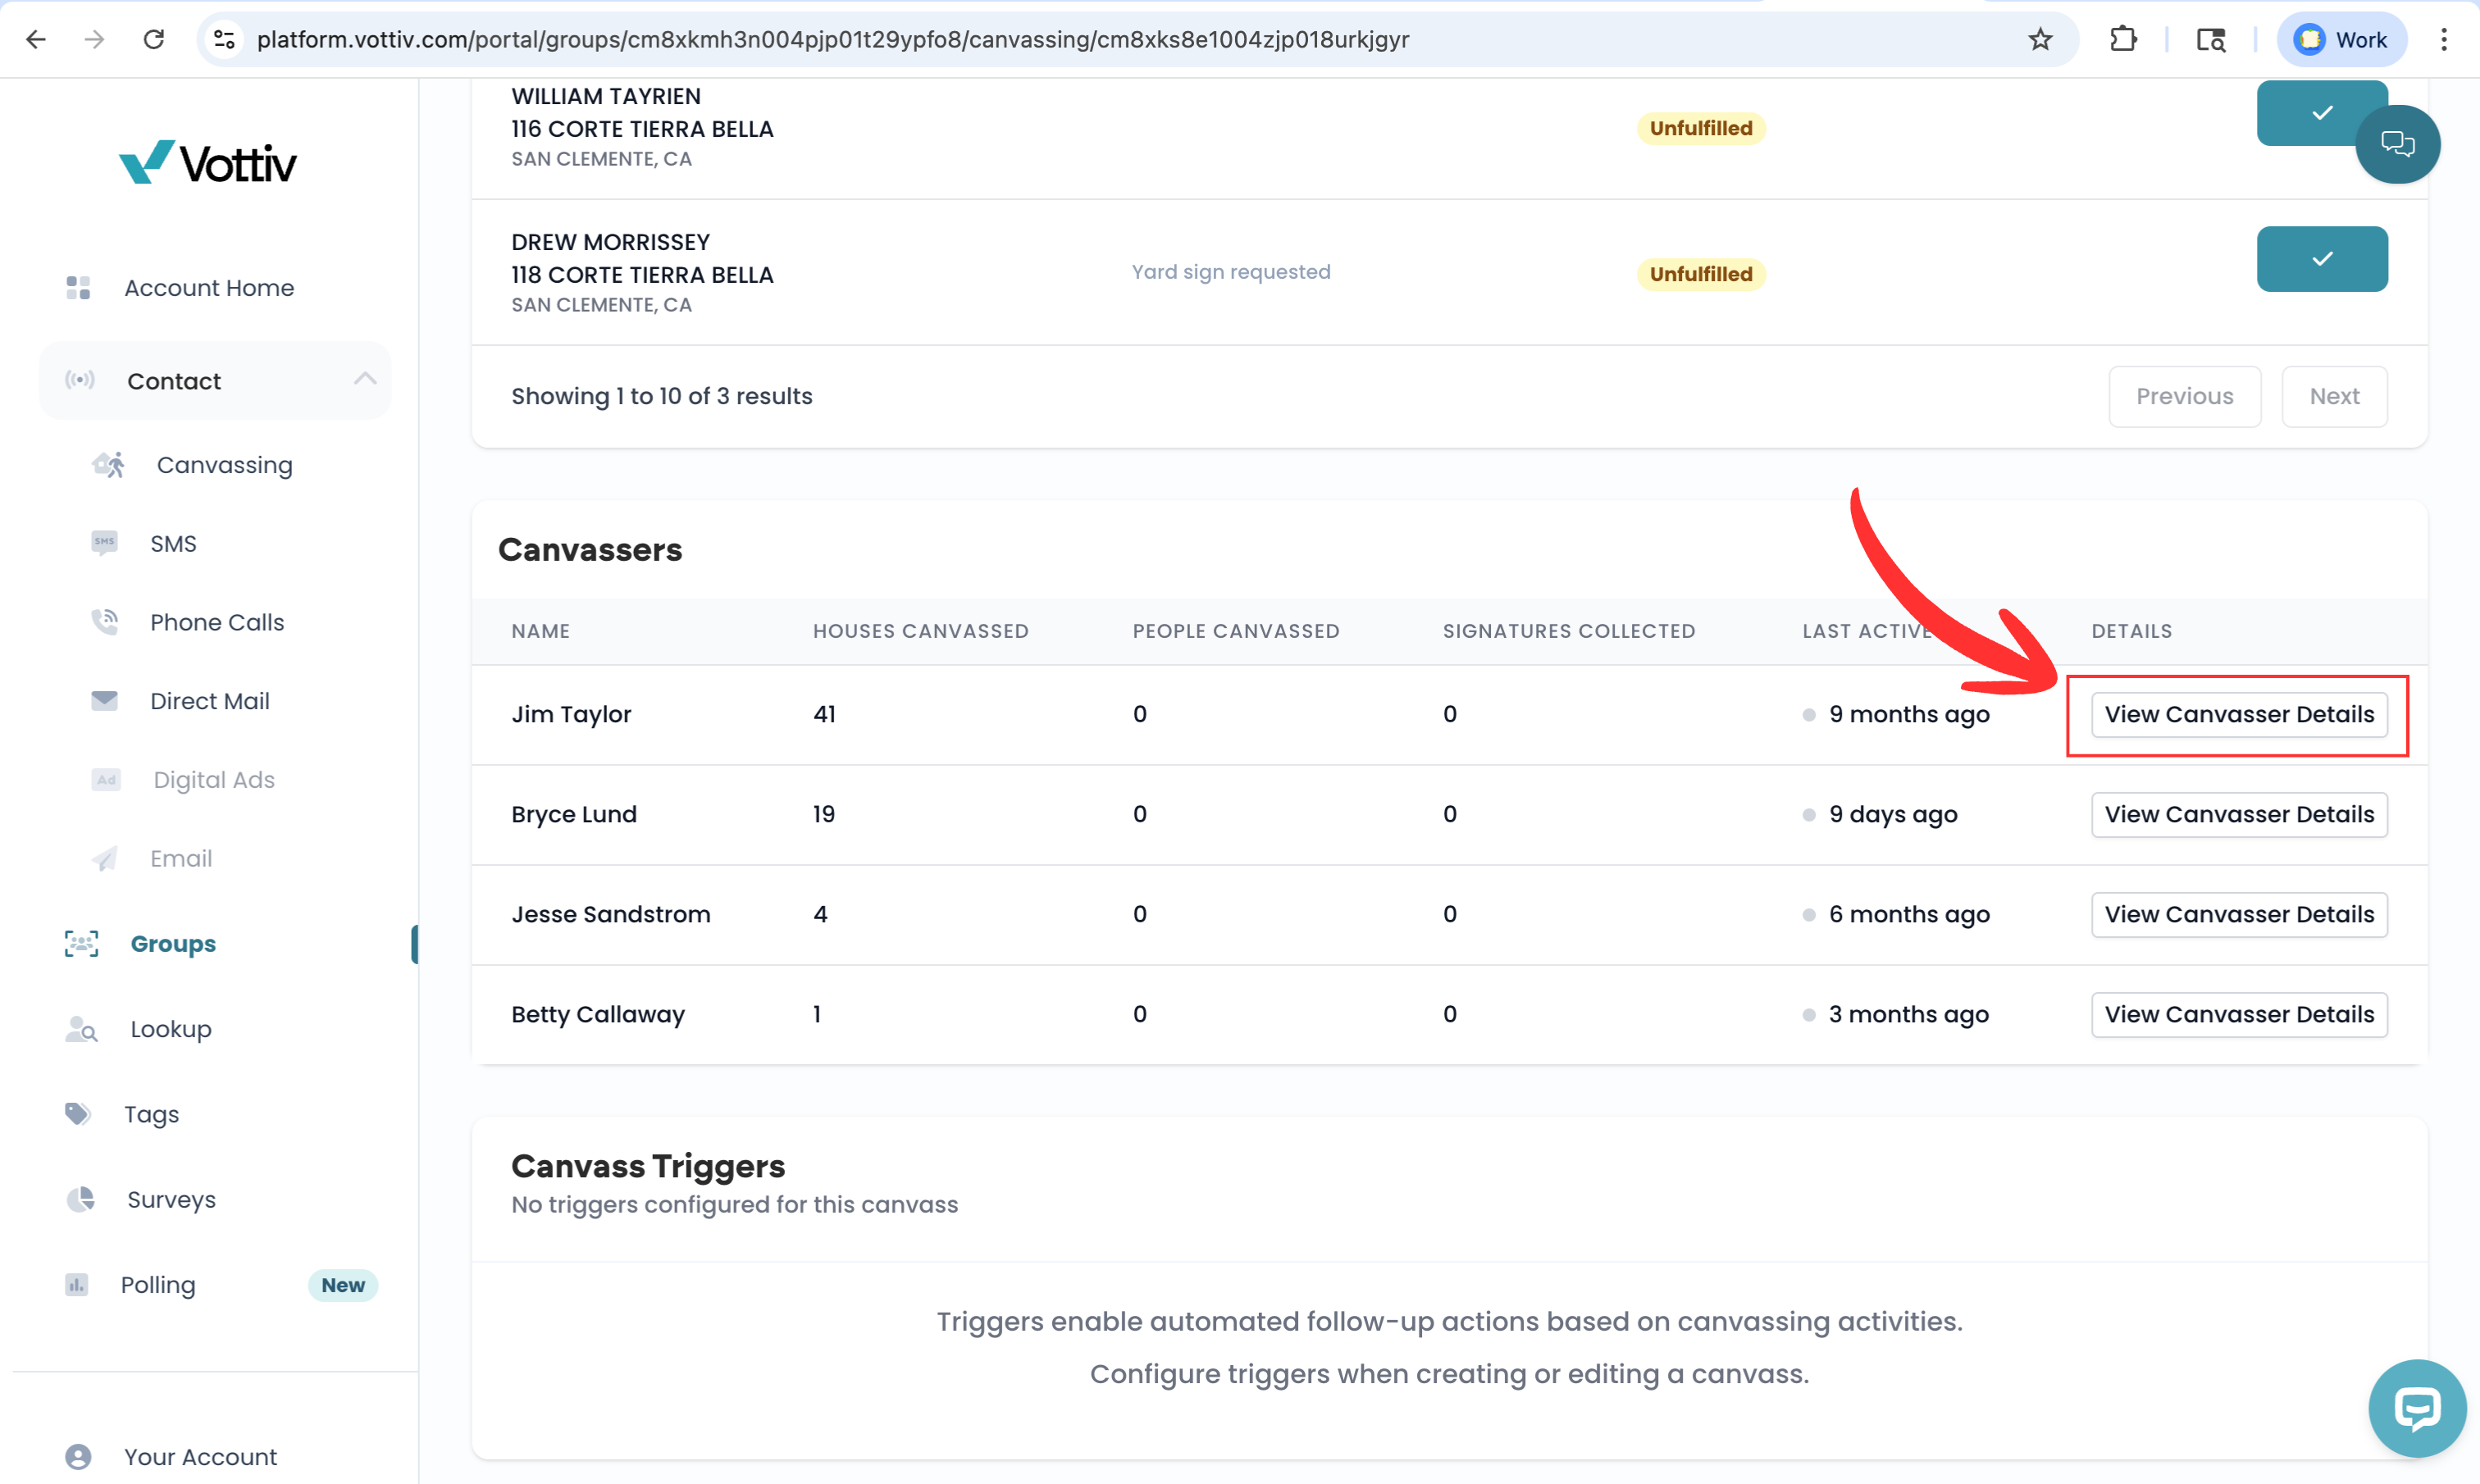Select the name "Jim Taylor" in Canvassers
This screenshot has height=1484, width=2480.
pyautogui.click(x=571, y=715)
